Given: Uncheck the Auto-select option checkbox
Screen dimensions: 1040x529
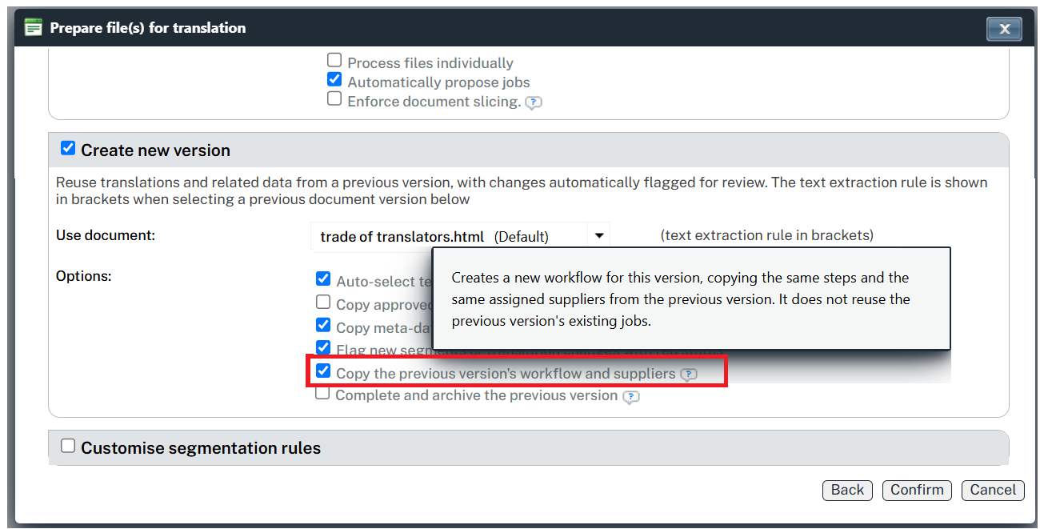Looking at the screenshot, I should pos(323,279).
